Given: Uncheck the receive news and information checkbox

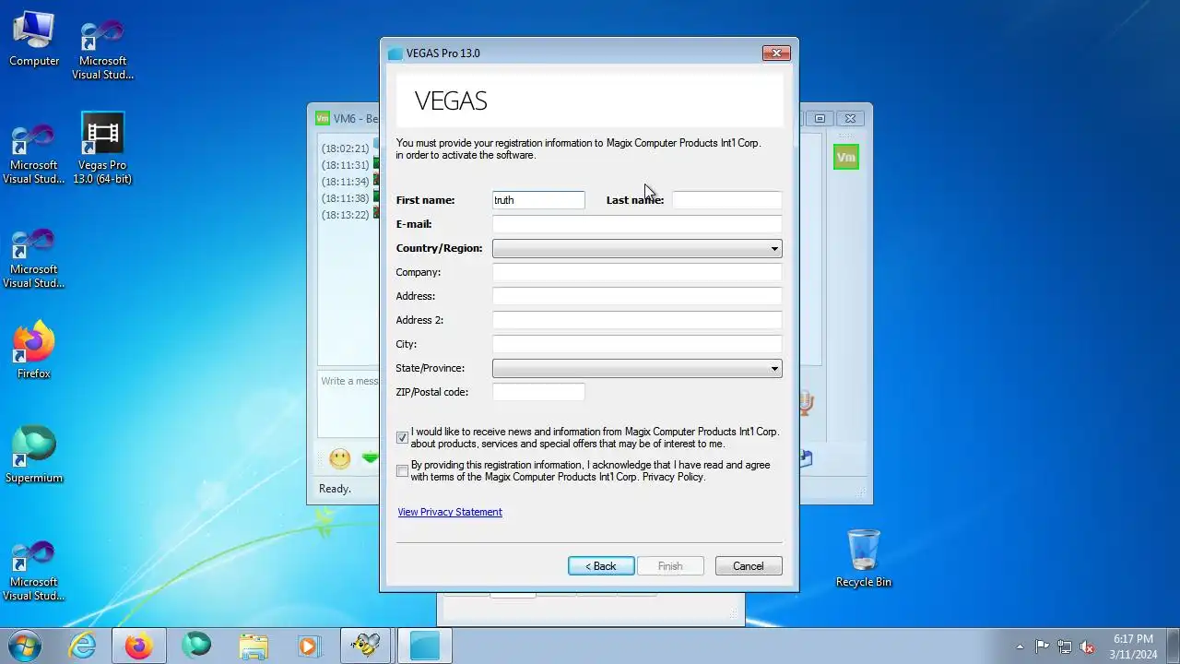Looking at the screenshot, I should [x=402, y=437].
